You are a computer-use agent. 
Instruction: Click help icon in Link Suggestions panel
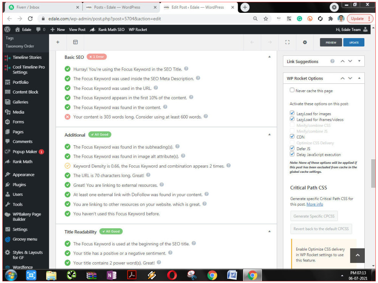click(x=332, y=61)
